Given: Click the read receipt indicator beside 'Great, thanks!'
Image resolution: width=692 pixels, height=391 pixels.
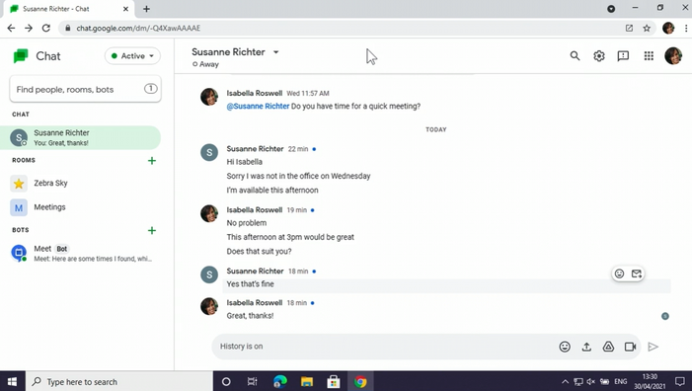Looking at the screenshot, I should tap(665, 316).
